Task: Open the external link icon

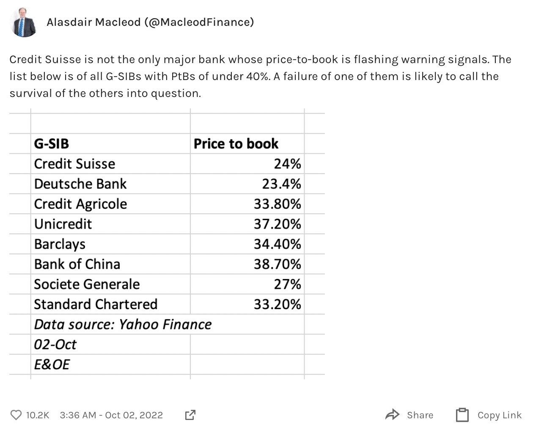Action: click(x=190, y=415)
